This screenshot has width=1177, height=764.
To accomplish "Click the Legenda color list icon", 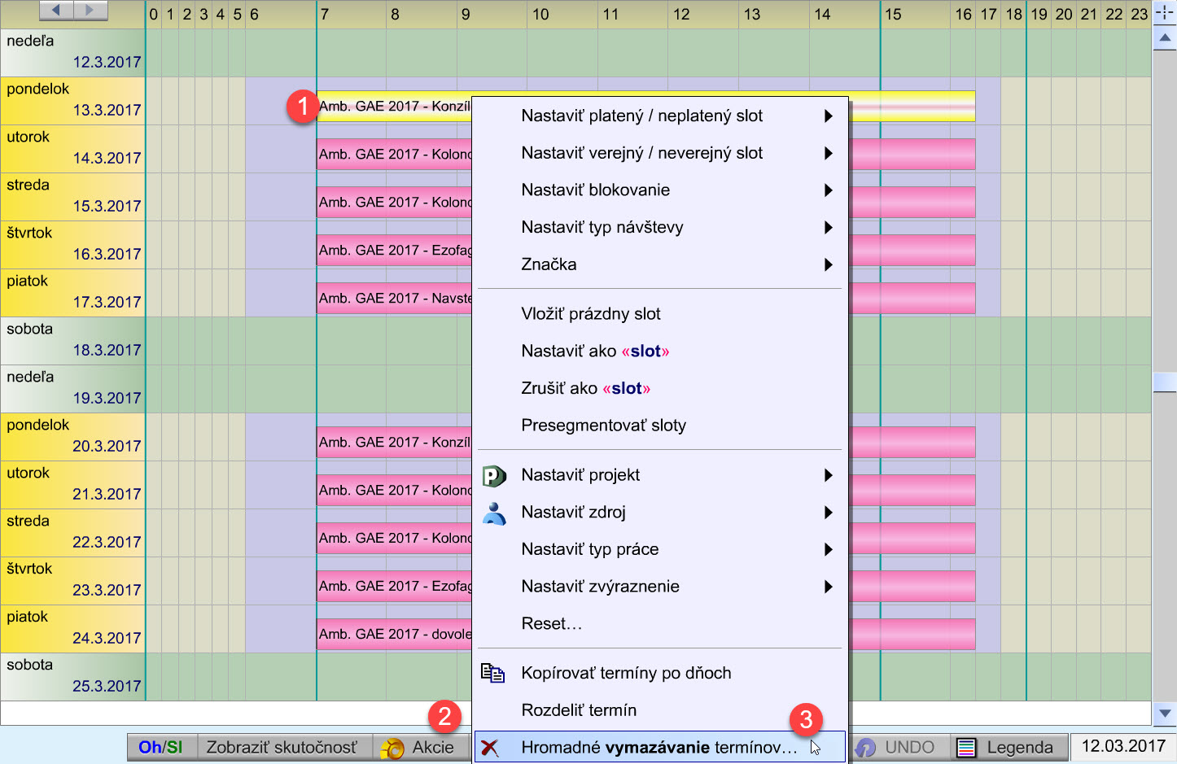I will tap(966, 748).
